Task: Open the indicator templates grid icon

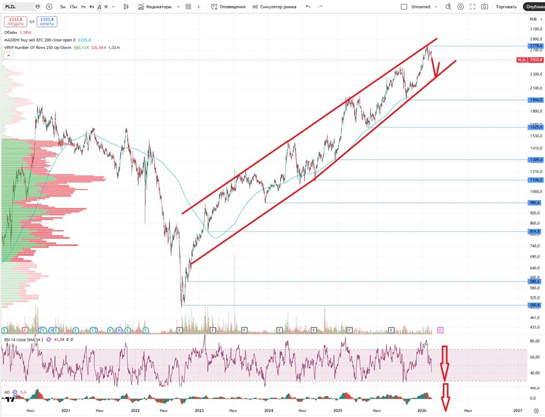Action: tap(188, 7)
